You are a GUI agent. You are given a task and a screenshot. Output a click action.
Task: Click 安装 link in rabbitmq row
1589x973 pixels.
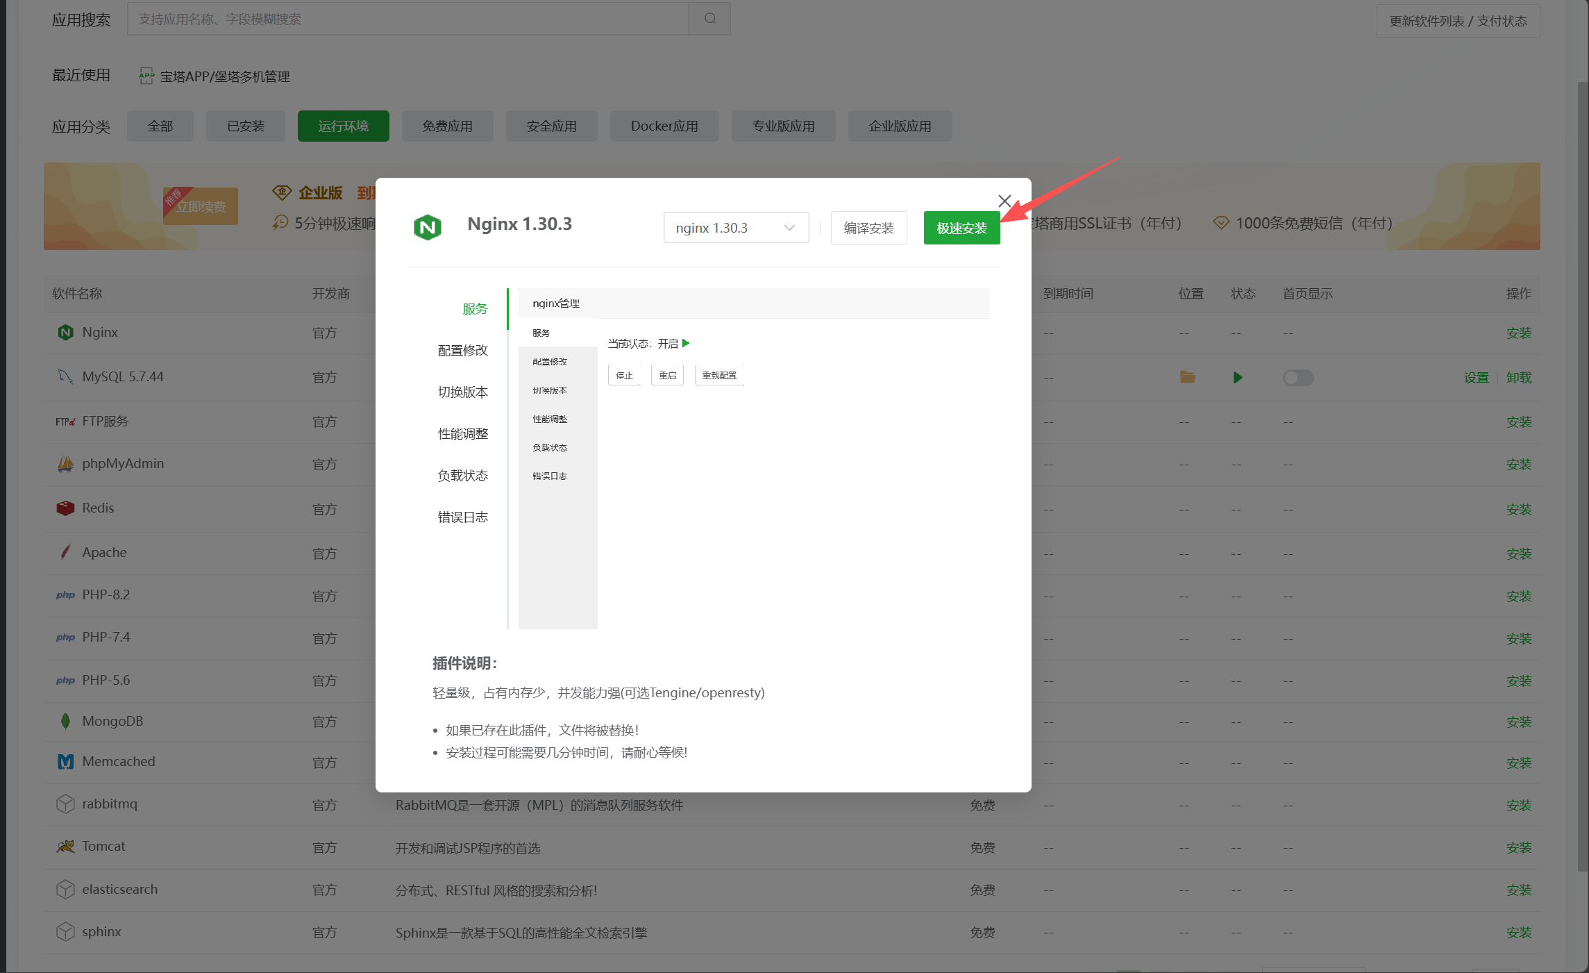[x=1519, y=805]
